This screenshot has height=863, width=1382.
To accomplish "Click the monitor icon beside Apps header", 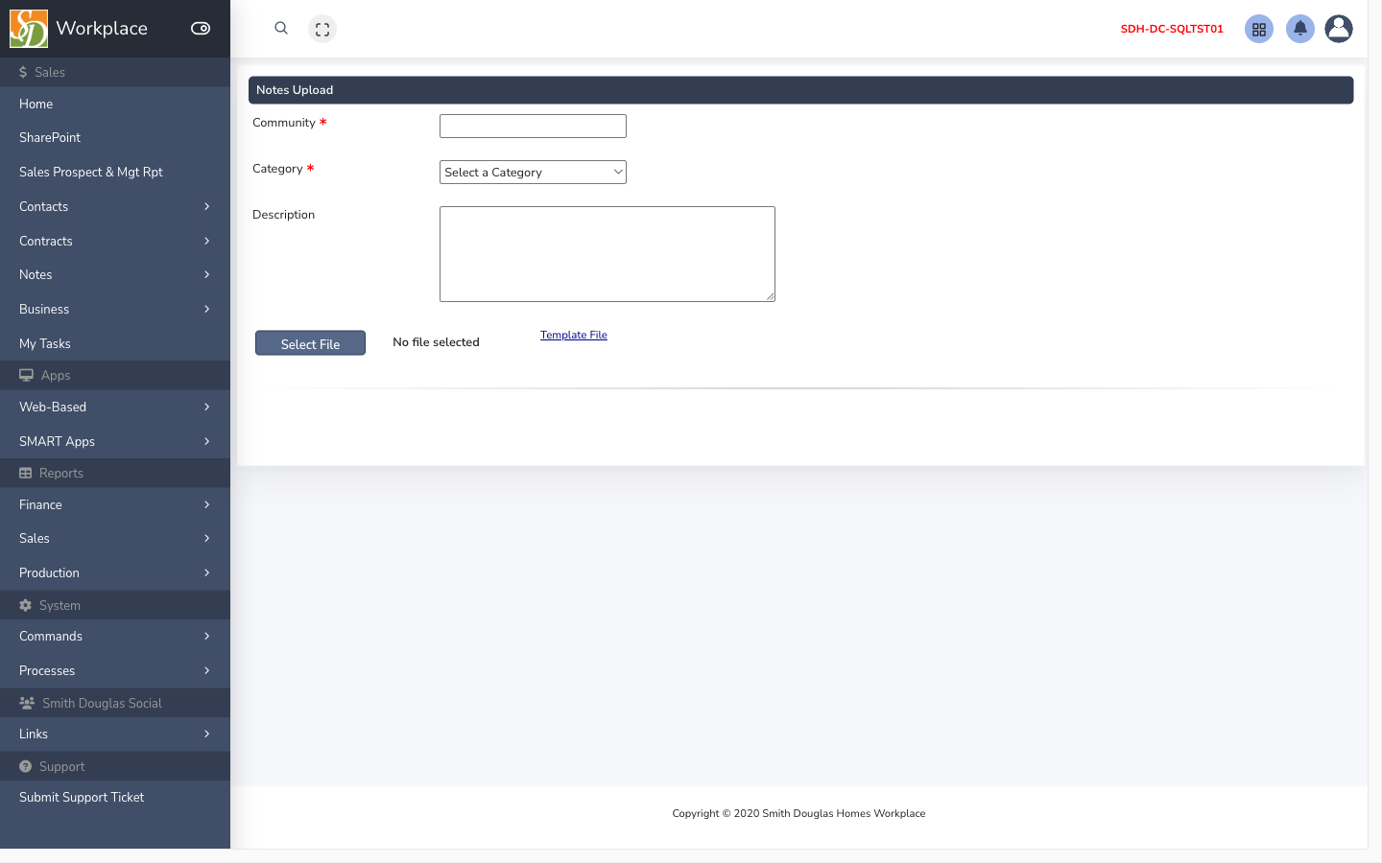I will click(26, 376).
